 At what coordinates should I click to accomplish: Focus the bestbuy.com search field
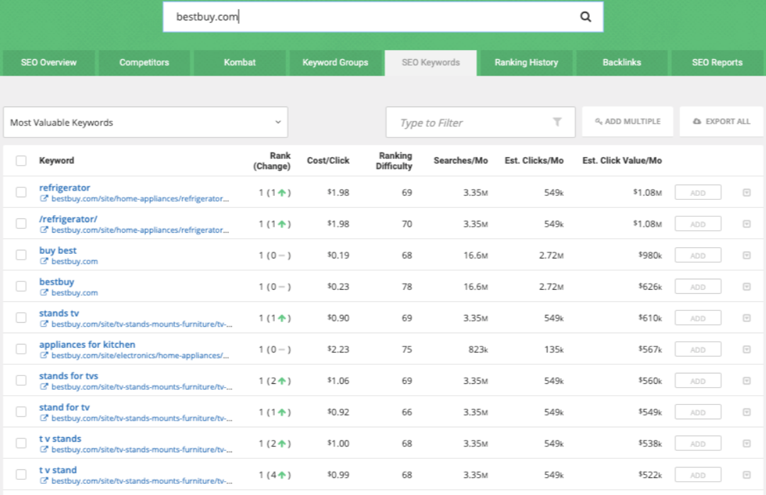[x=383, y=17]
